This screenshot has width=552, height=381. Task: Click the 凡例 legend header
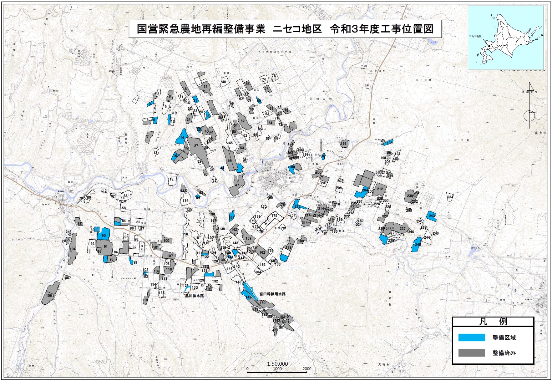(493, 322)
